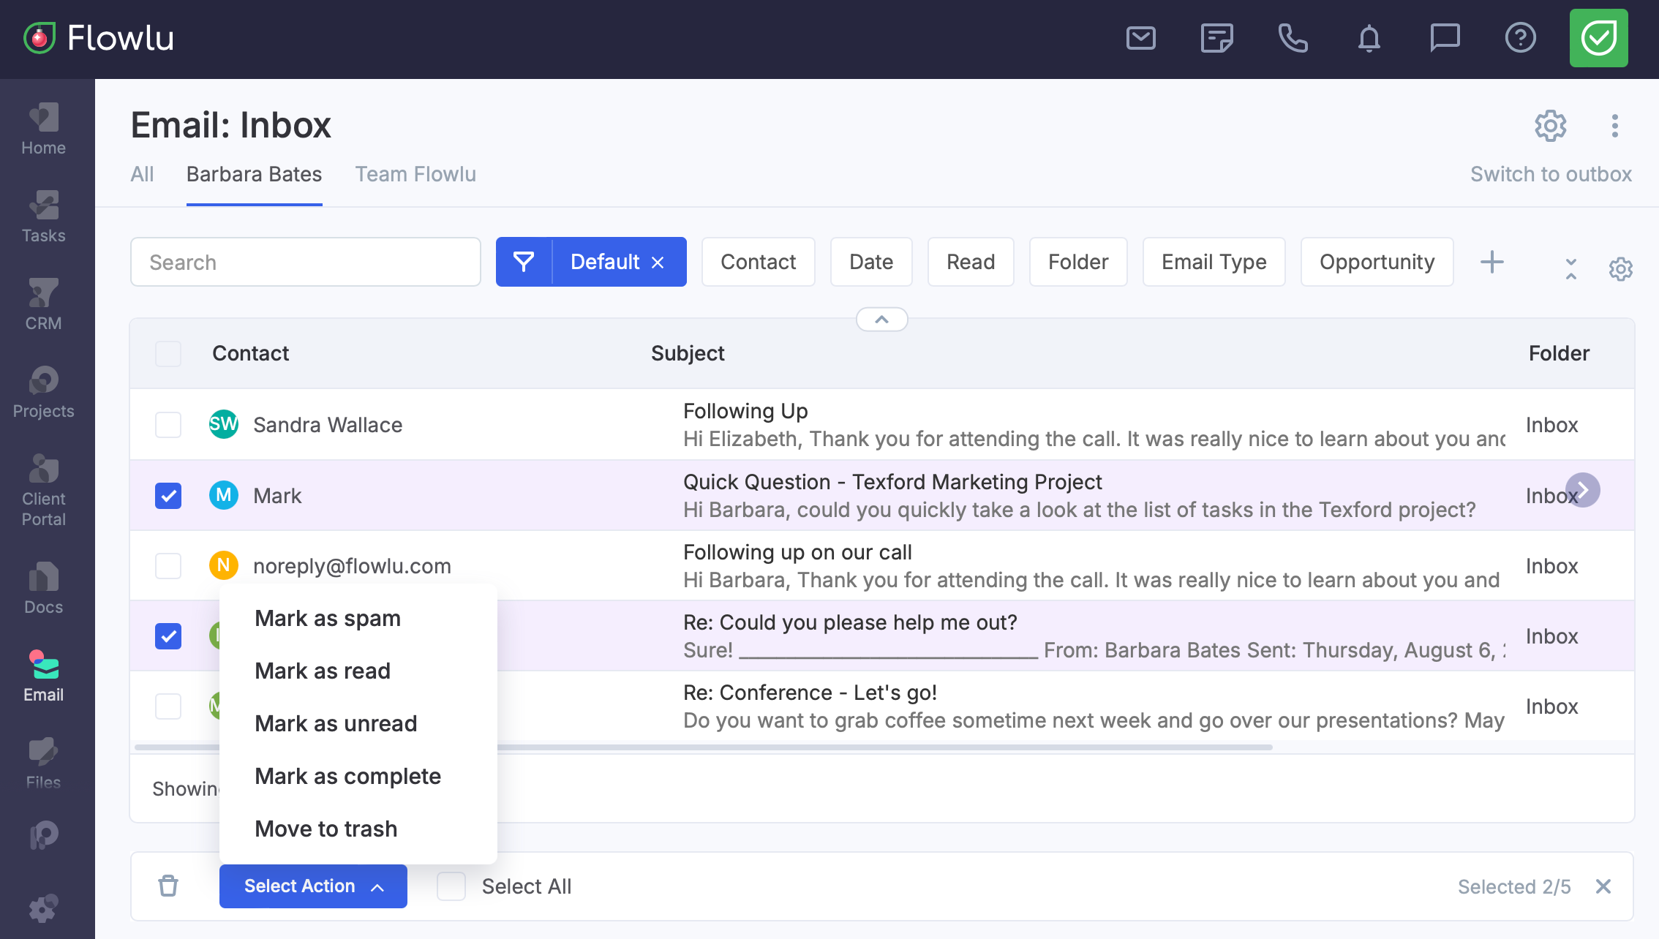Open the help question mark icon
The width and height of the screenshot is (1659, 939).
click(1521, 38)
